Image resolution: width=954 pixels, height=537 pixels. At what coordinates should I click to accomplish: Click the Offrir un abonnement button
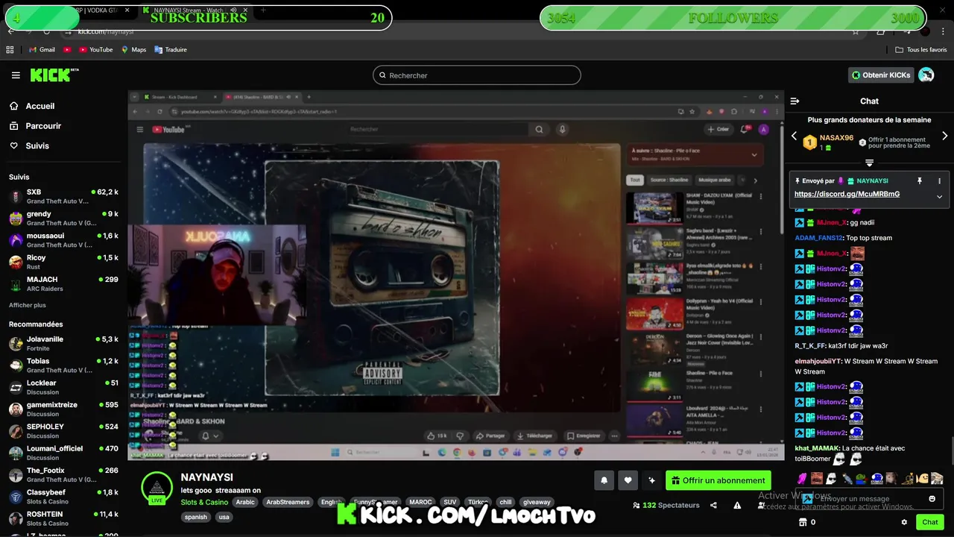pyautogui.click(x=718, y=480)
